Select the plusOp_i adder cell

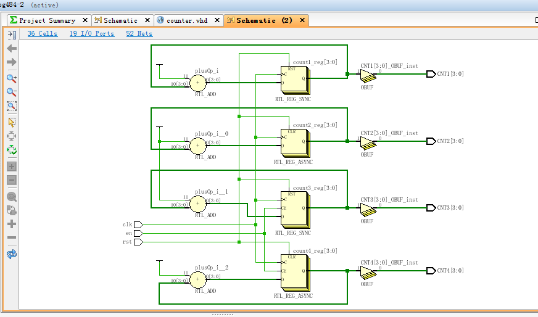click(x=198, y=83)
